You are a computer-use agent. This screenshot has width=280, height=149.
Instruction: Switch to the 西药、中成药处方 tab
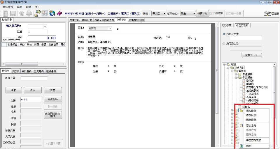(x=104, y=20)
